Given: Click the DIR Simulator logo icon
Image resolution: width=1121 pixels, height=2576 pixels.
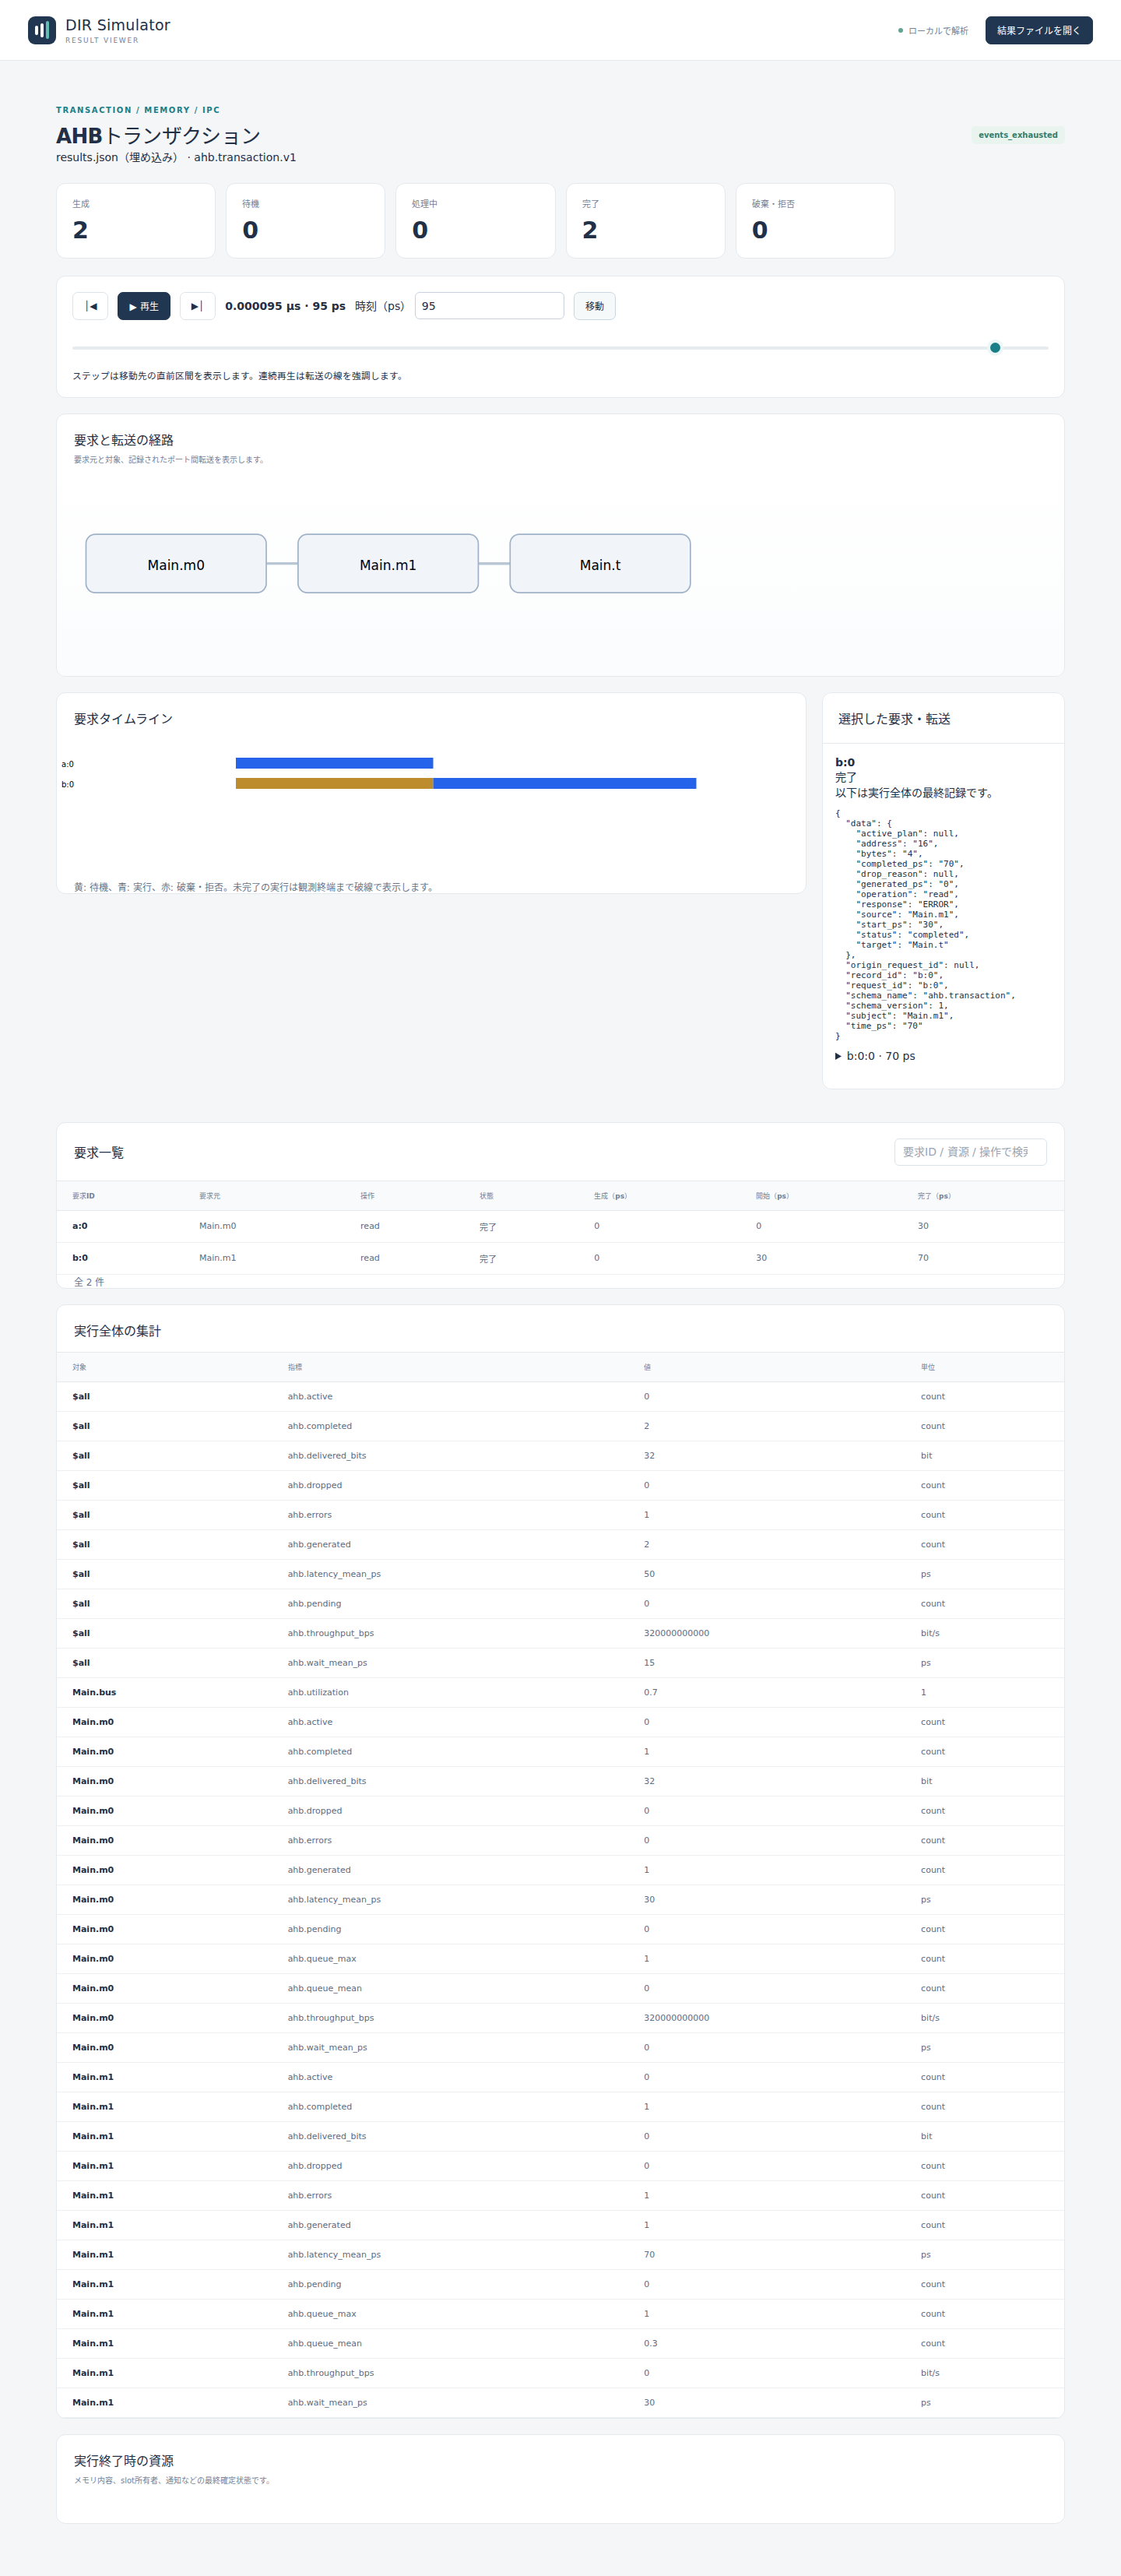Looking at the screenshot, I should point(42,30).
